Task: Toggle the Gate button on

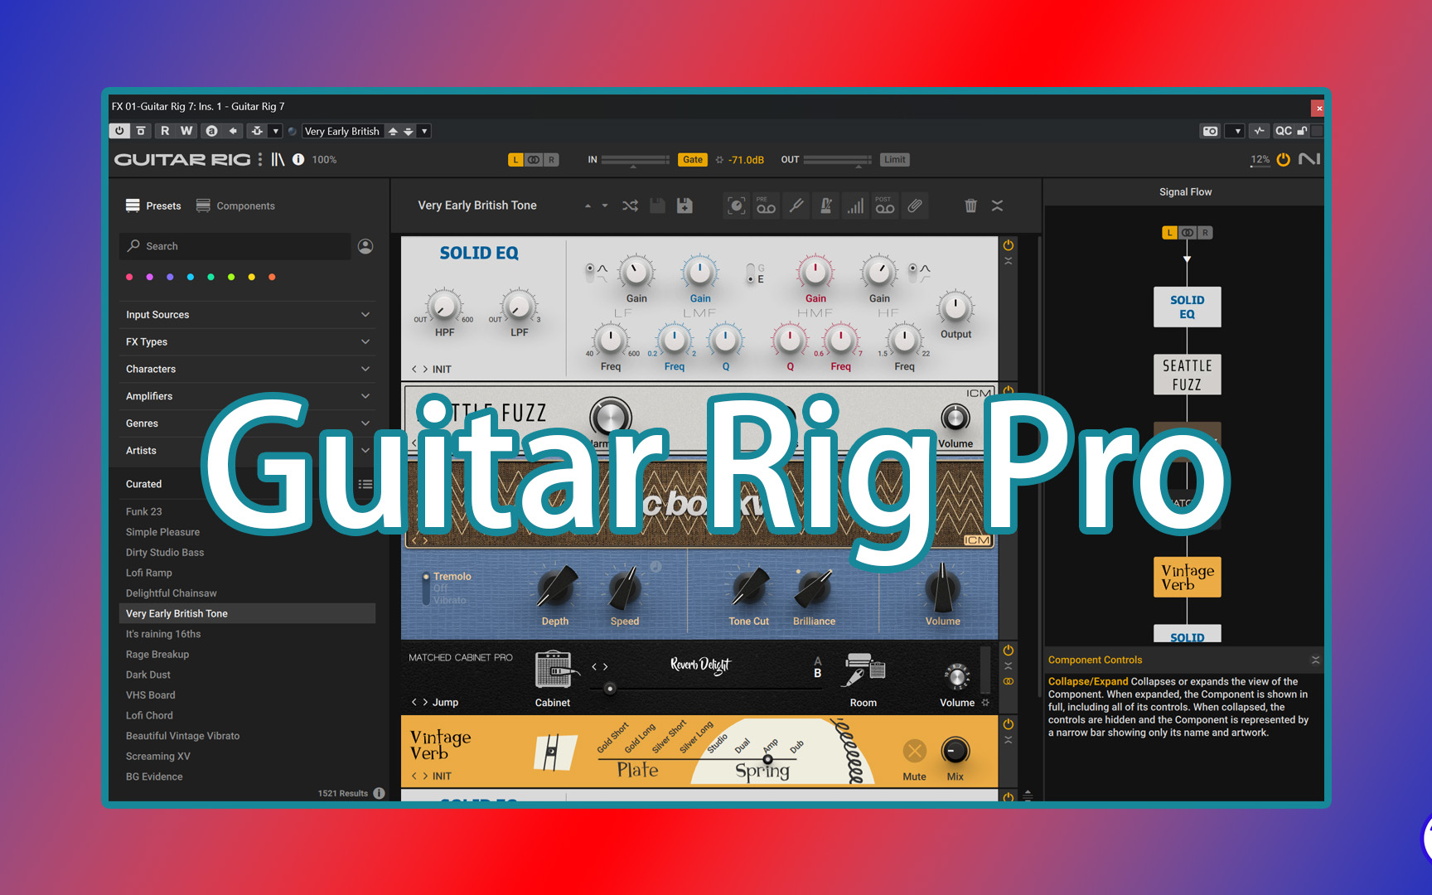Action: click(x=692, y=160)
